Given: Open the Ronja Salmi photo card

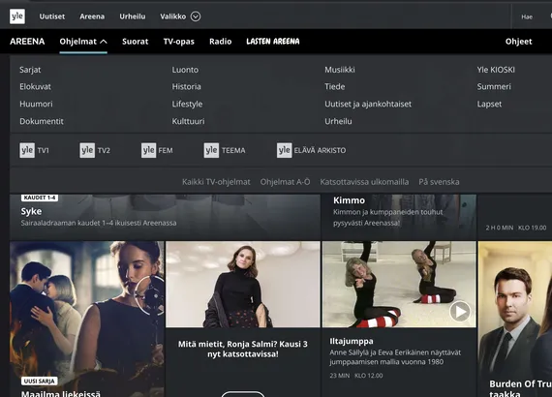Looking at the screenshot, I should 243,285.
